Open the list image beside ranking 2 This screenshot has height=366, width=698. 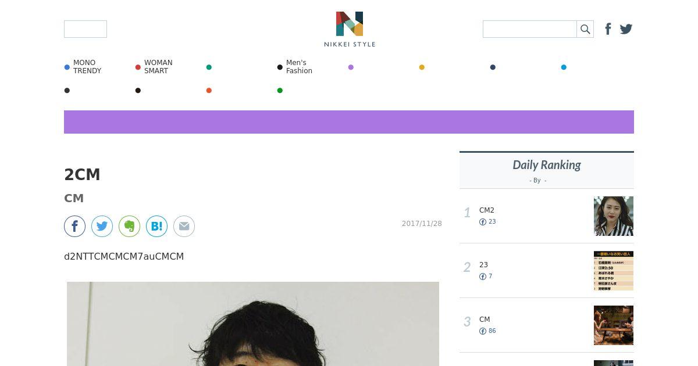tap(614, 271)
